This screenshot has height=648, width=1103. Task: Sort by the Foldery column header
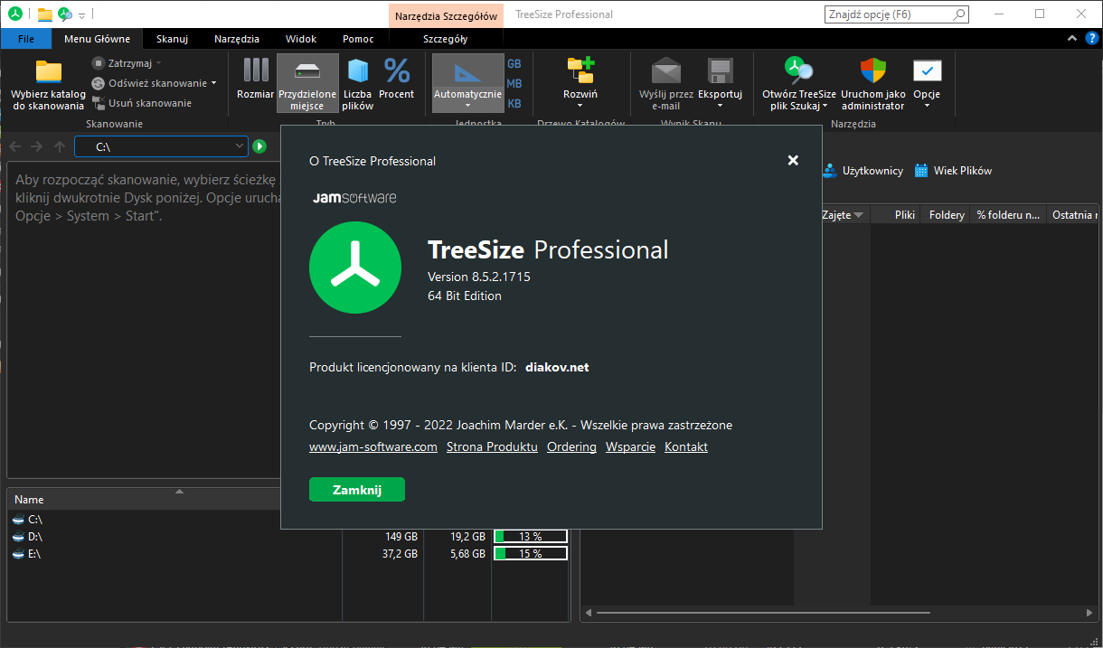(x=947, y=215)
